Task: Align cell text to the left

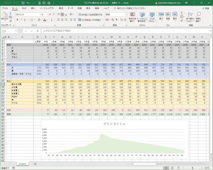Action: click(x=59, y=20)
